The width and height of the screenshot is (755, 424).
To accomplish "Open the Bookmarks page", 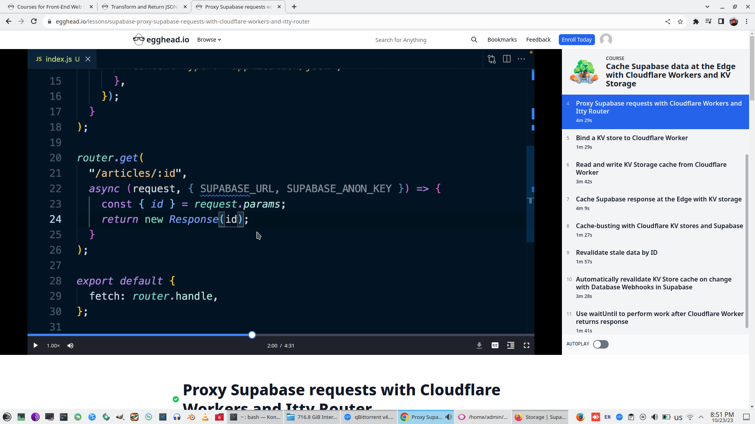I will click(x=502, y=40).
